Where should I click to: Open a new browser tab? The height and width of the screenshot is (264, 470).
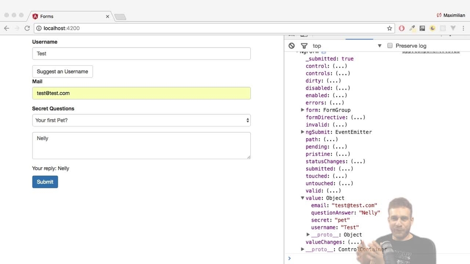pyautogui.click(x=120, y=17)
